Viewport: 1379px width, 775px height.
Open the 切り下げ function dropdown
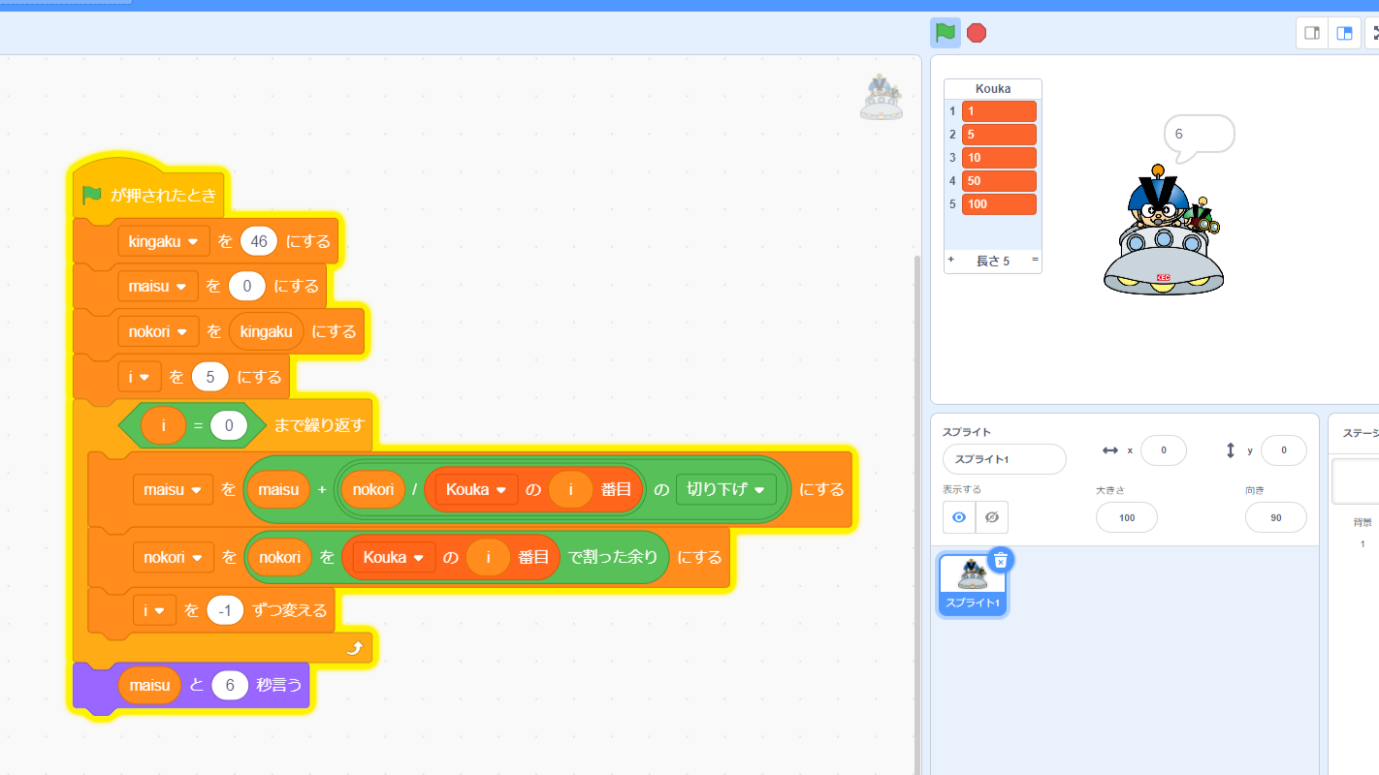(725, 489)
